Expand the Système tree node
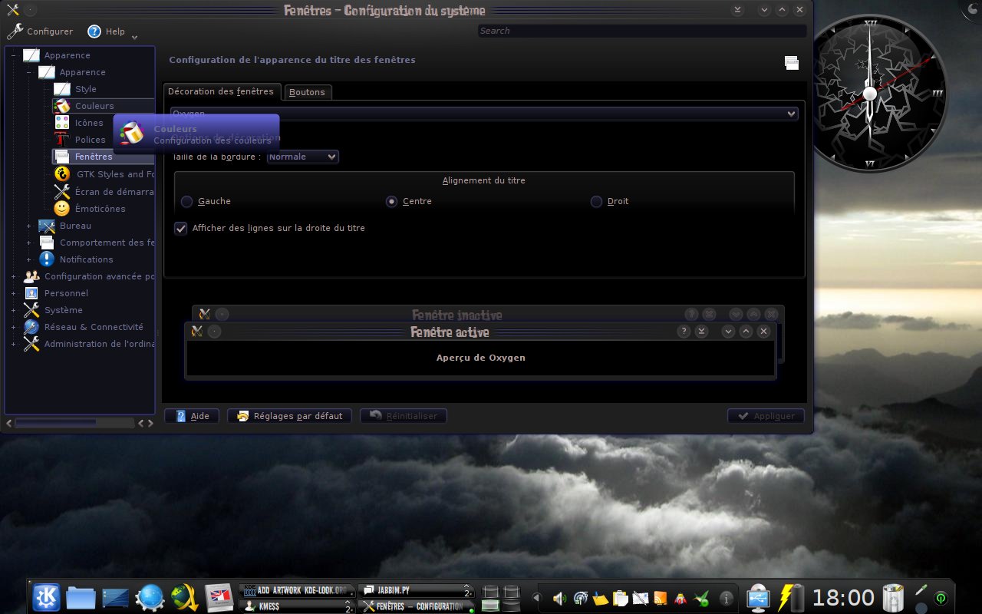The height and width of the screenshot is (614, 982). (x=13, y=310)
